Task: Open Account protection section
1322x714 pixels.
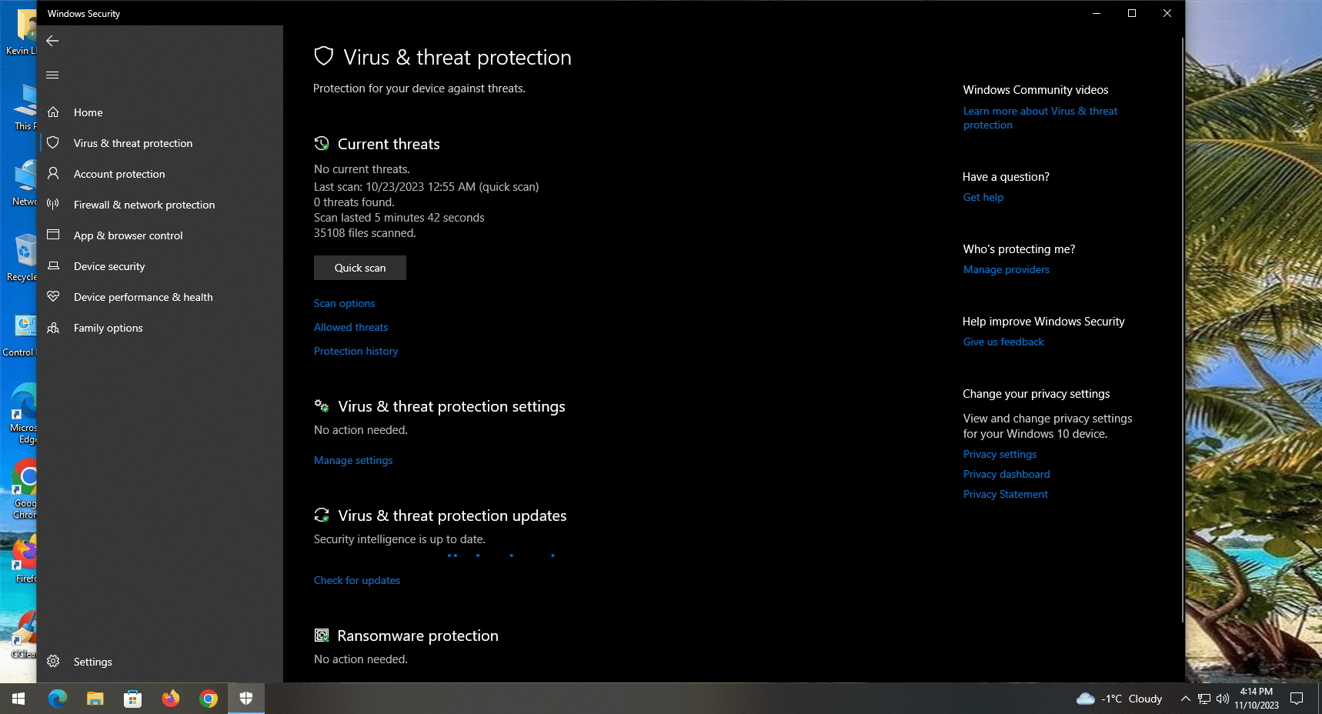Action: click(160, 174)
